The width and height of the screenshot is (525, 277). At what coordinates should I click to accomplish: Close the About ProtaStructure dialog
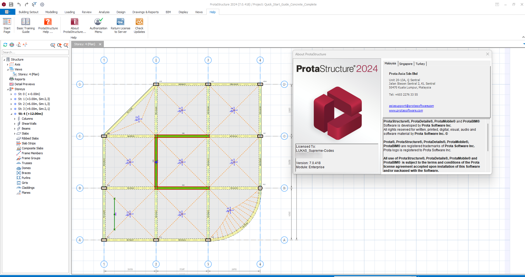click(488, 54)
